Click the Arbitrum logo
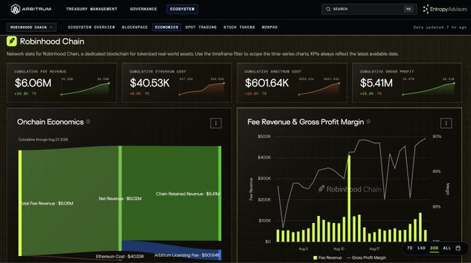The image size is (471, 263). tap(31, 9)
